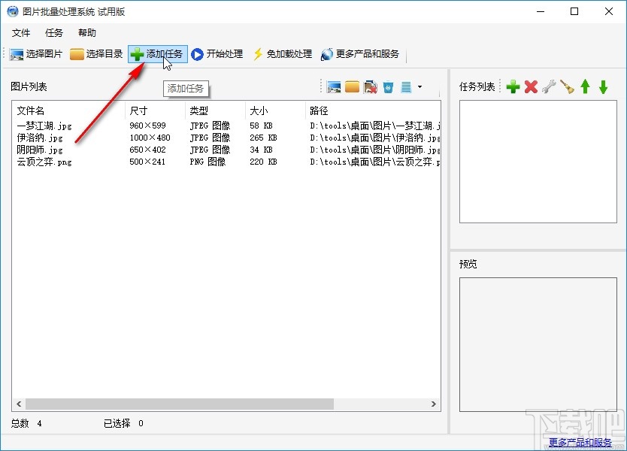Open the view options dropdown arrow

[419, 86]
